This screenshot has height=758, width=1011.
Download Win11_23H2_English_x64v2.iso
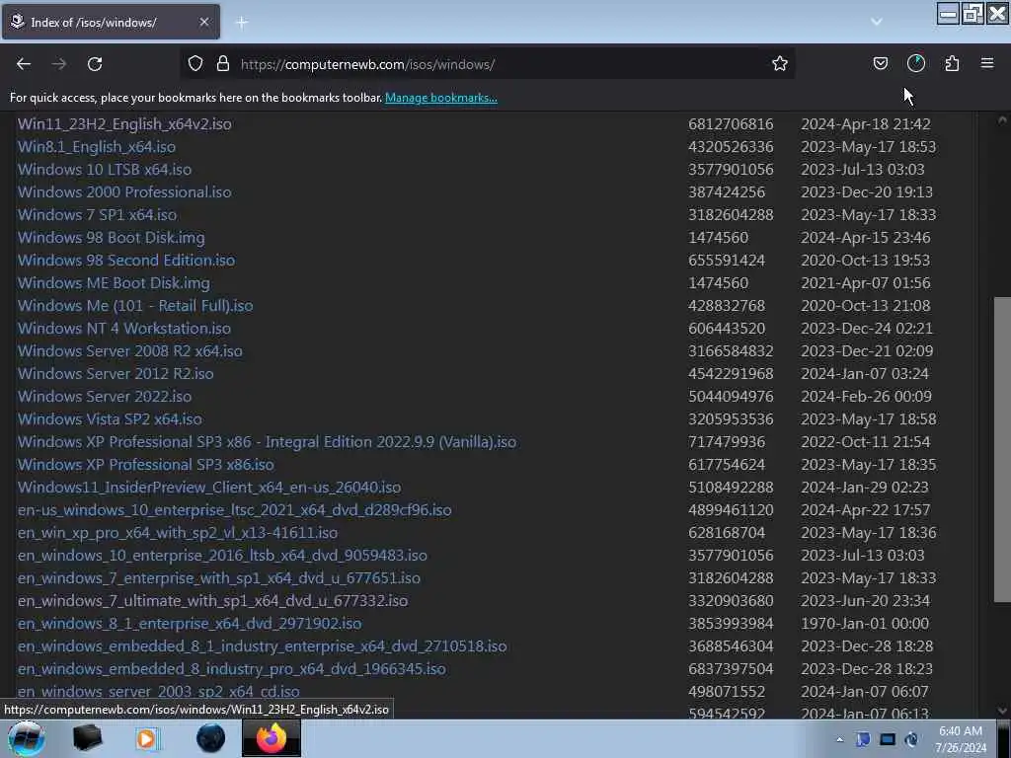124,123
